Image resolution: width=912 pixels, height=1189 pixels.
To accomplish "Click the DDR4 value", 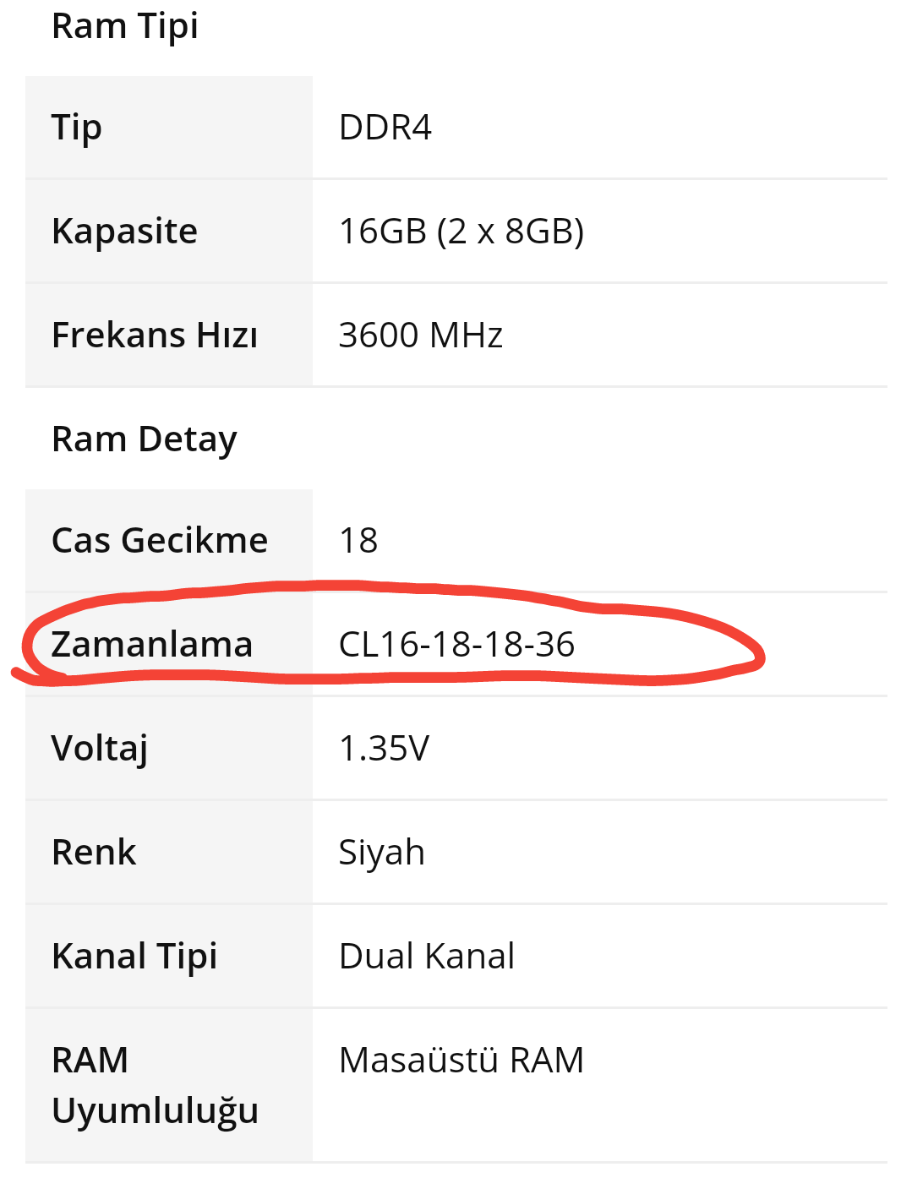I will click(x=385, y=128).
